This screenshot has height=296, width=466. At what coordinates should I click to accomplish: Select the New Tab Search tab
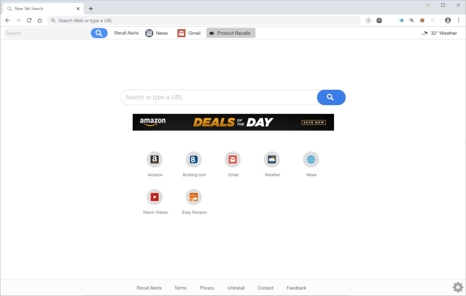coord(43,9)
